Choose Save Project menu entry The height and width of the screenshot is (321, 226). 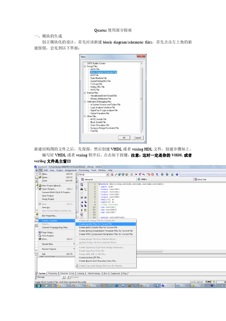tap(56, 196)
